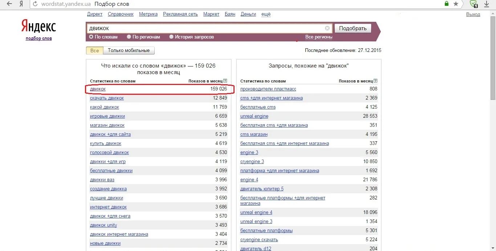Open the ещё menu

point(266,14)
